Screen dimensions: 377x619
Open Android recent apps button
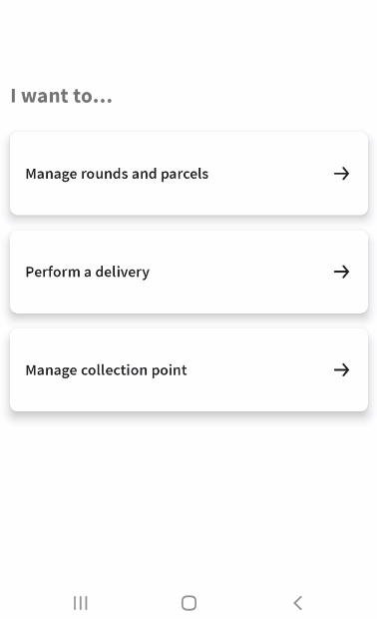click(x=81, y=603)
